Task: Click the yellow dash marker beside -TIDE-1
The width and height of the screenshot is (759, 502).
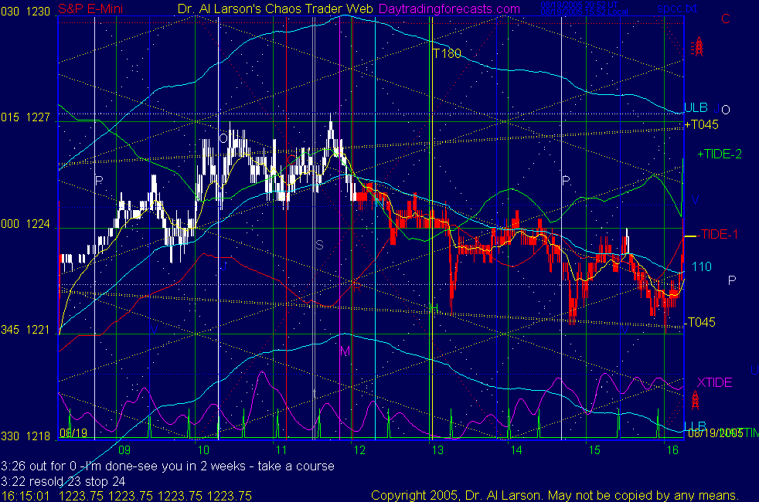Action: click(x=690, y=236)
